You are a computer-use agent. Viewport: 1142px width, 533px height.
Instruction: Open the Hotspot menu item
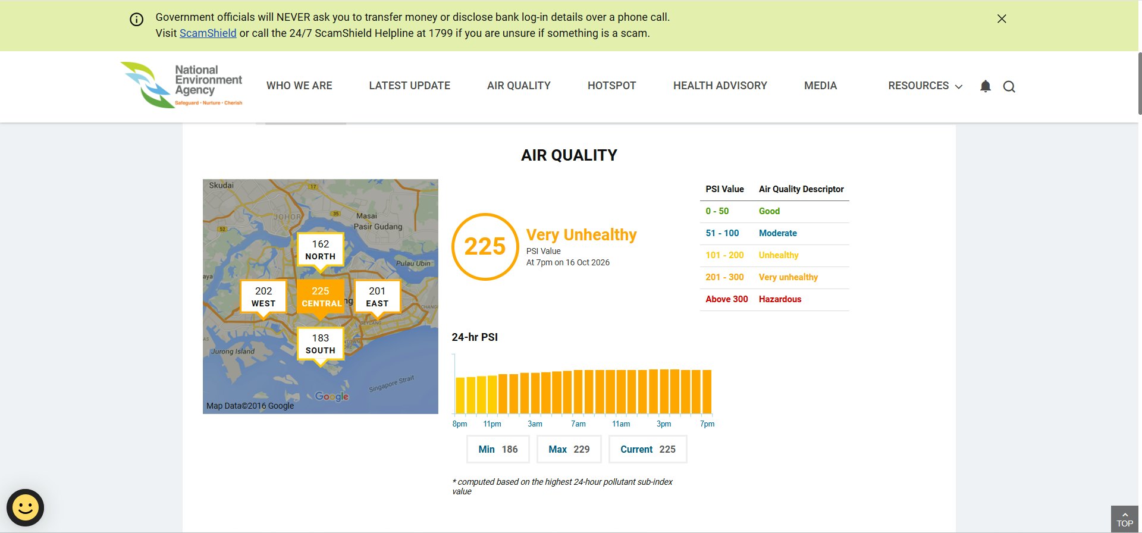pyautogui.click(x=612, y=86)
